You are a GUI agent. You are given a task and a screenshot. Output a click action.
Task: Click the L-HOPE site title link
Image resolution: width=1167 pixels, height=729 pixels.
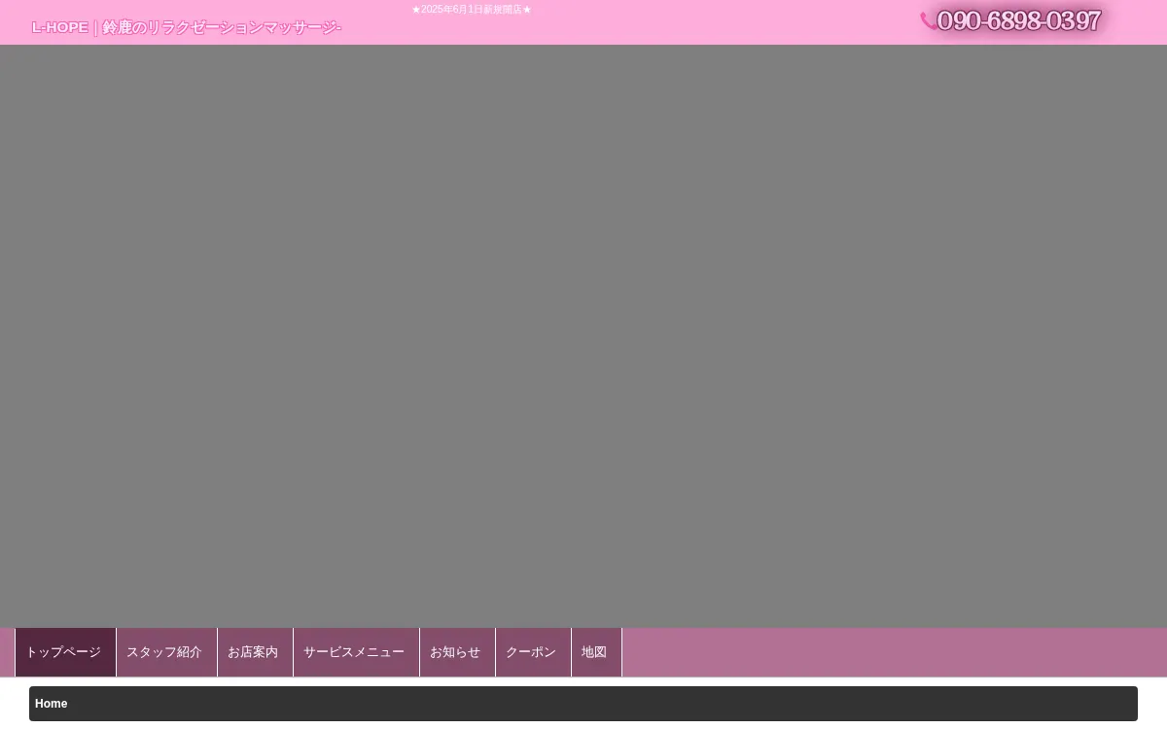click(60, 27)
